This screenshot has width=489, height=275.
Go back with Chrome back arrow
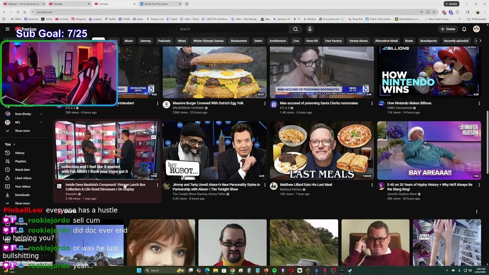pyautogui.click(x=4, y=12)
